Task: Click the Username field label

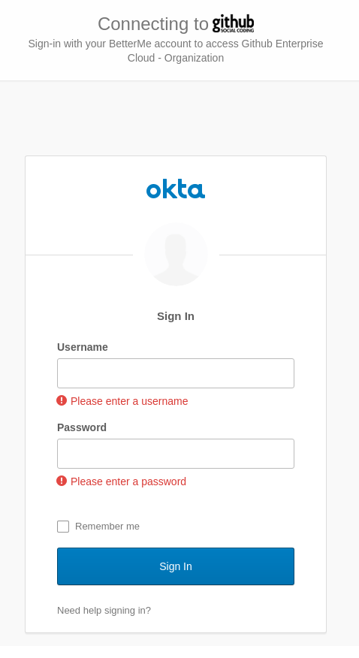Action: pyautogui.click(x=83, y=347)
